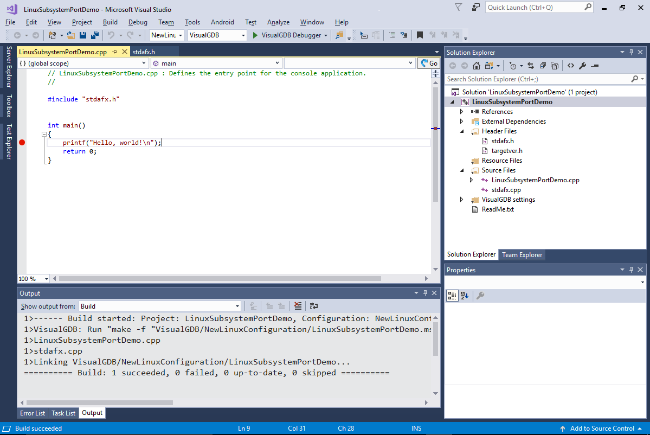Comment out the selected lines
Image resolution: width=650 pixels, height=435 pixels.
(392, 35)
